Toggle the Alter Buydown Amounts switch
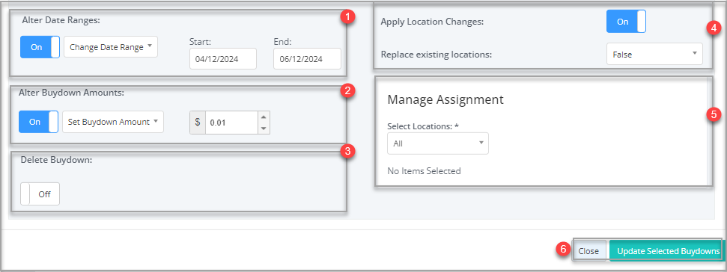This screenshot has width=727, height=272. click(x=38, y=122)
